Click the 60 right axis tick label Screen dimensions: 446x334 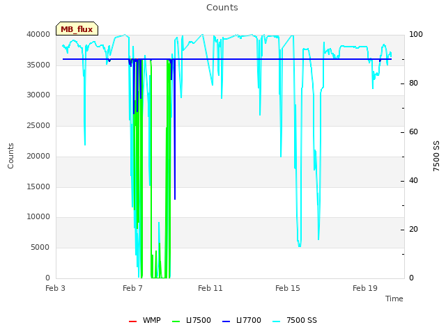[413, 132]
